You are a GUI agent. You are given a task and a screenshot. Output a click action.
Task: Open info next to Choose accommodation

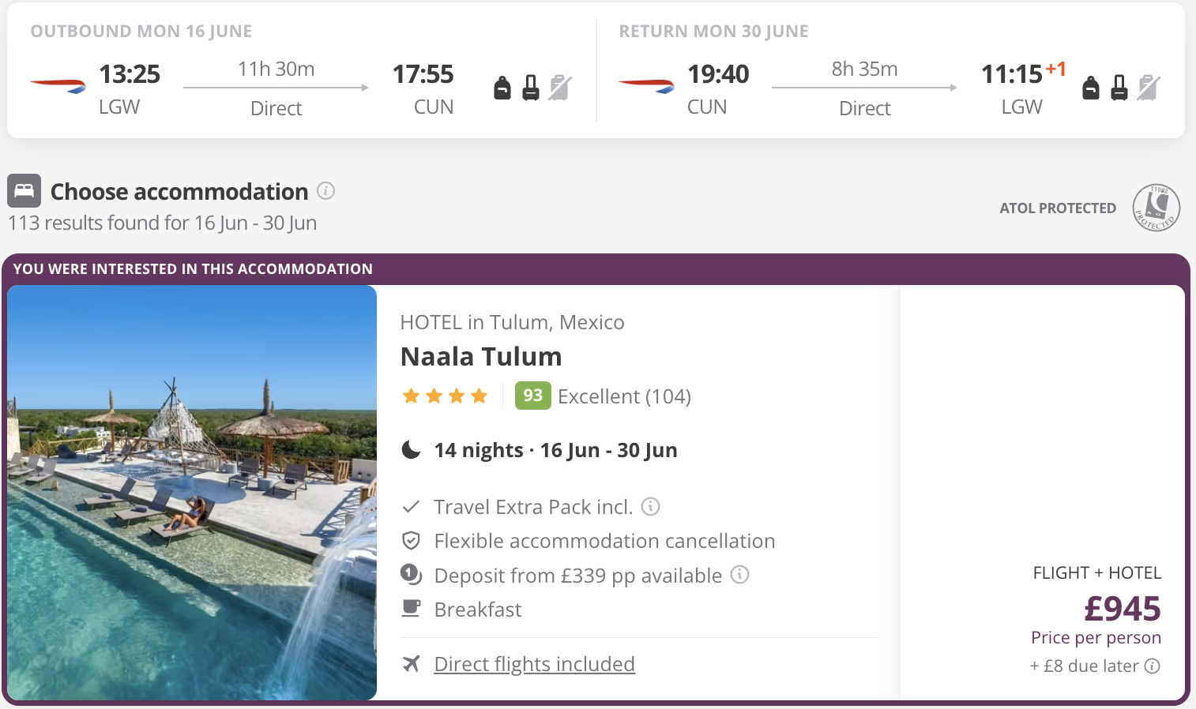[x=325, y=190]
